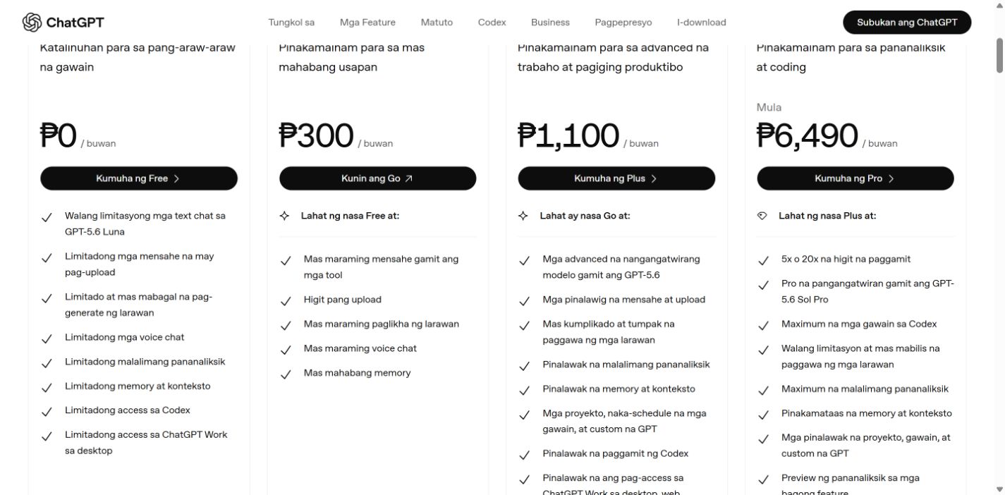Click the Subukan ang ChatGPT button
The image size is (1005, 495).
pyautogui.click(x=907, y=23)
